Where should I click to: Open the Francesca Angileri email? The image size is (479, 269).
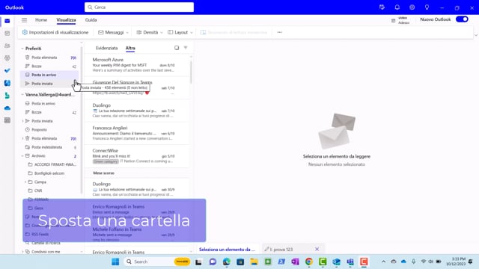136,133
